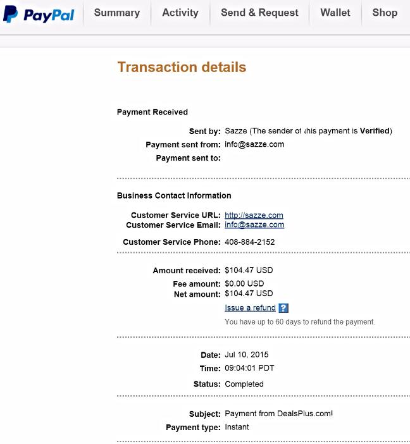Image resolution: width=410 pixels, height=444 pixels.
Task: Click the Issue a refund link
Action: coord(250,308)
